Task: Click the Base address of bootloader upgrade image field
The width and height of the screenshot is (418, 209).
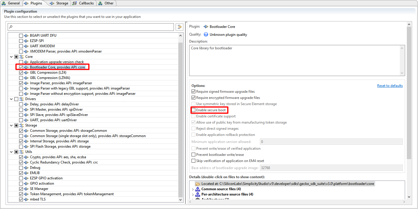Action: pos(331,168)
